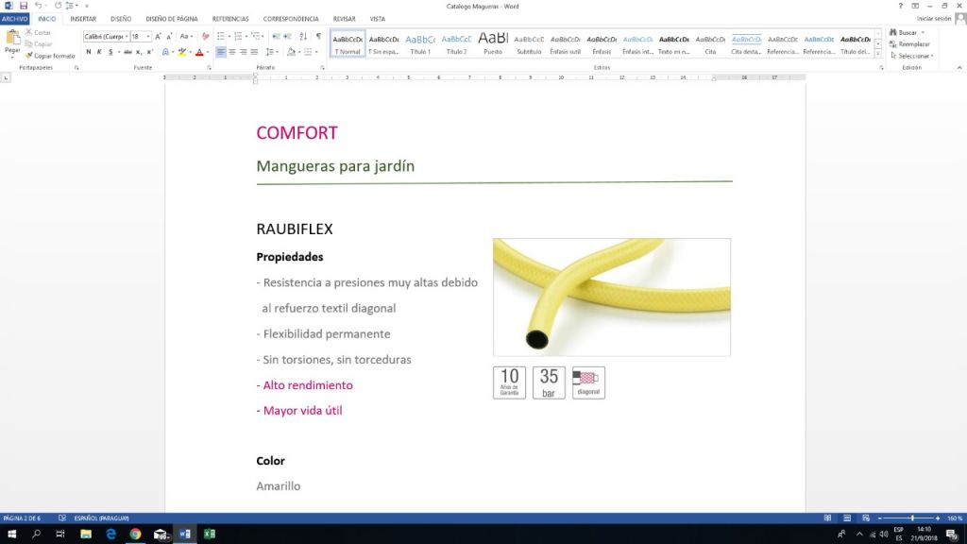The width and height of the screenshot is (967, 544).
Task: Click the shading paint bucket icon
Action: click(x=291, y=52)
